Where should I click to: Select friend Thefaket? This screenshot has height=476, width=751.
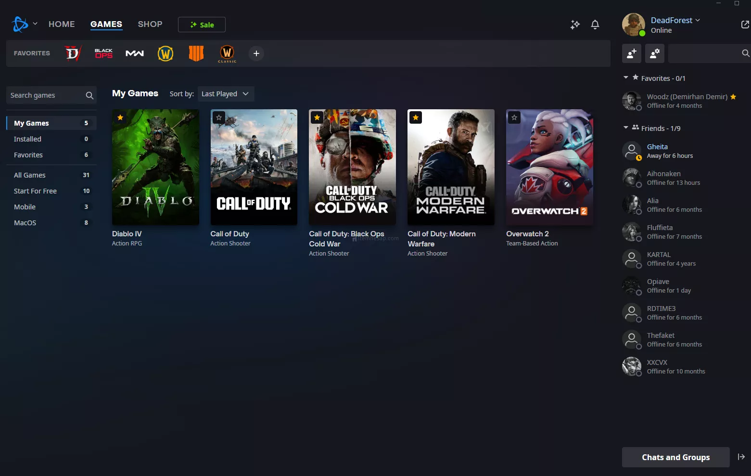683,339
